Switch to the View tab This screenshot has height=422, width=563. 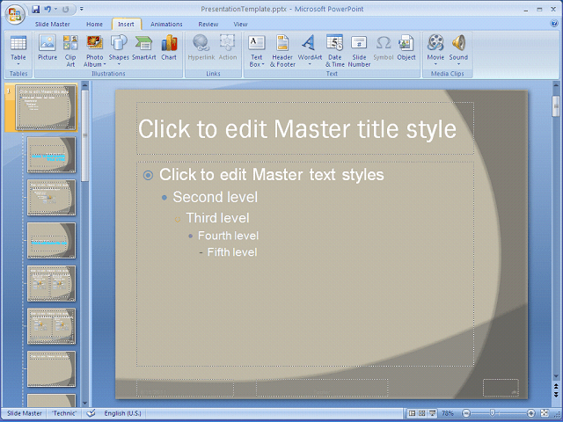click(x=240, y=24)
